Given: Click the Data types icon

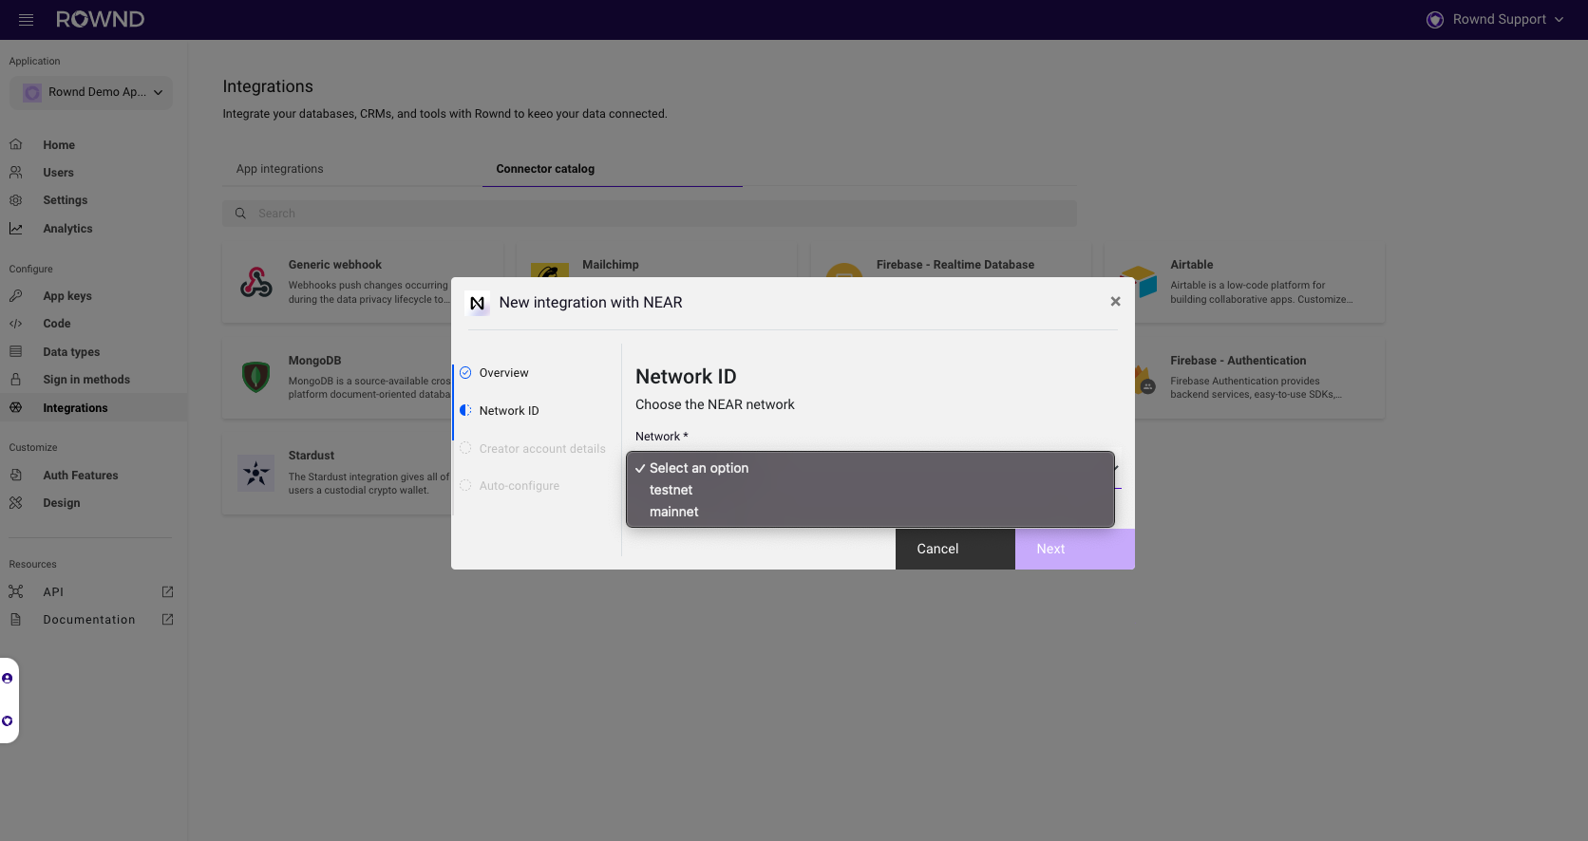Looking at the screenshot, I should pyautogui.click(x=15, y=352).
